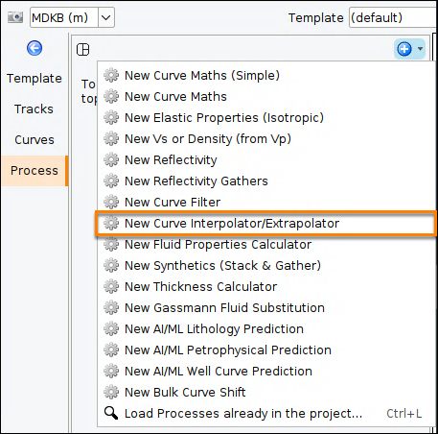
Task: Click the blue plus add-process icon
Action: [x=404, y=49]
